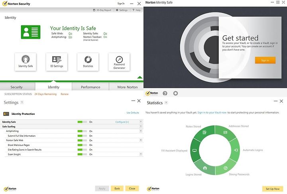
Task: Click the gear icon in Identity Safe window
Action: point(175,94)
